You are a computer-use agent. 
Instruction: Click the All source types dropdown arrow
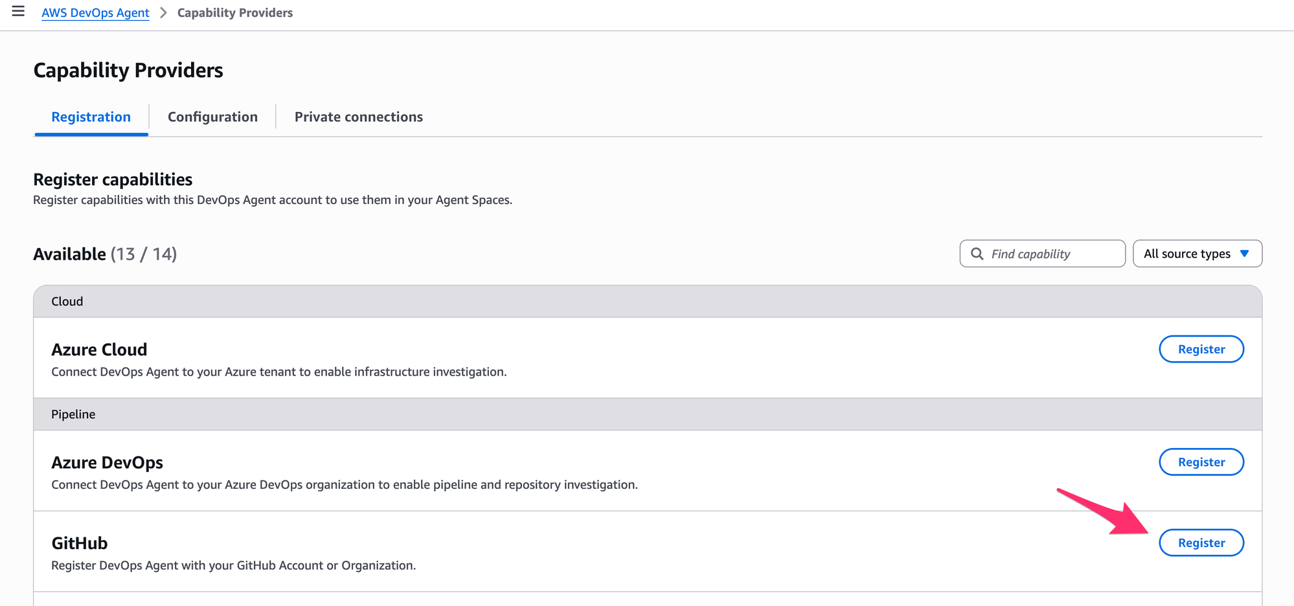click(1244, 254)
